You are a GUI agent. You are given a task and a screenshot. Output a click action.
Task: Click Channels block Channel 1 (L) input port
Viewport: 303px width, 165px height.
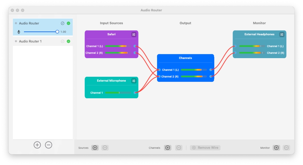click(x=159, y=70)
